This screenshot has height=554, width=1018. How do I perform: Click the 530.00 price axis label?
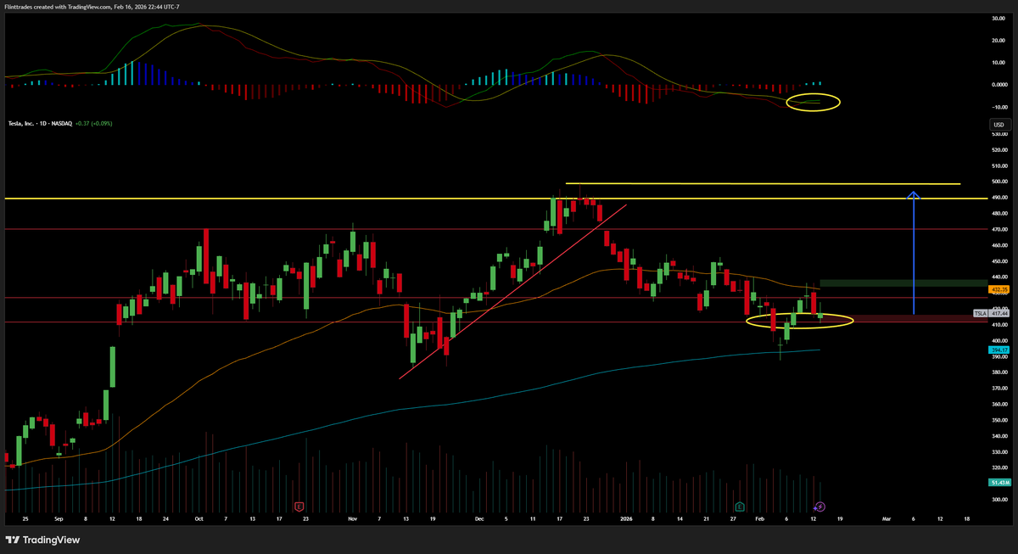pyautogui.click(x=998, y=134)
